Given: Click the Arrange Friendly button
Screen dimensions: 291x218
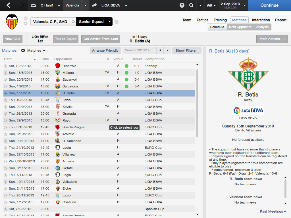Looking at the screenshot, I should pyautogui.click(x=105, y=51).
